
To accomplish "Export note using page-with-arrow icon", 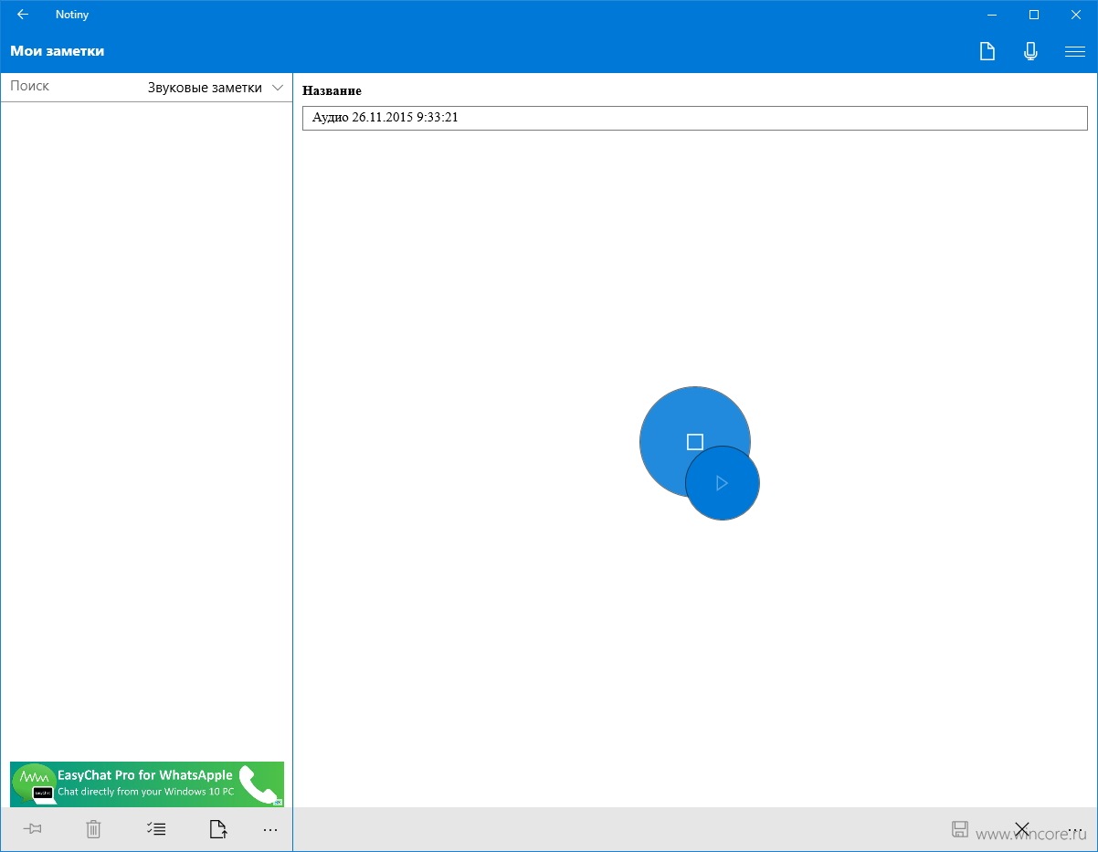I will tap(217, 829).
